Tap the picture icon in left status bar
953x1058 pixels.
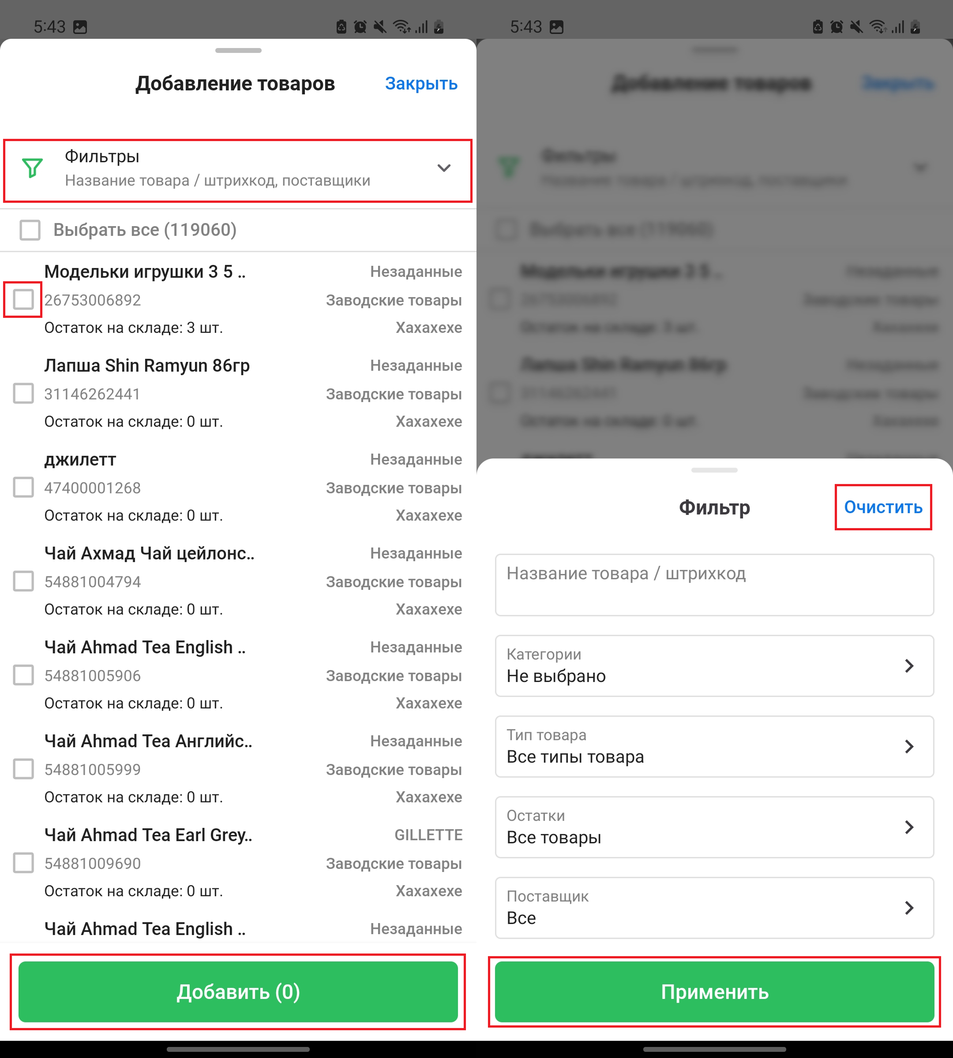tap(80, 27)
